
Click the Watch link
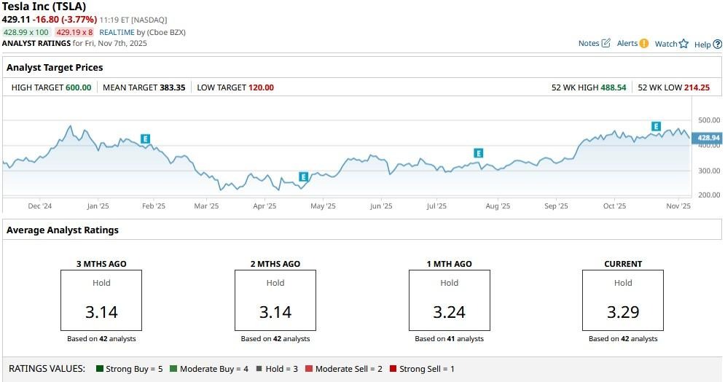[666, 44]
